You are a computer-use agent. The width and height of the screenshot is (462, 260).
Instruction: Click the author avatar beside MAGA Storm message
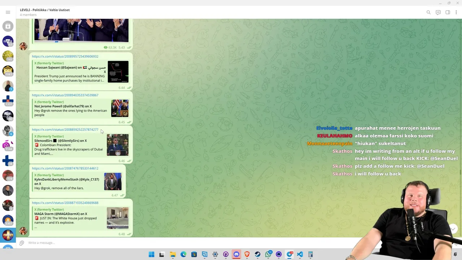pyautogui.click(x=23, y=231)
